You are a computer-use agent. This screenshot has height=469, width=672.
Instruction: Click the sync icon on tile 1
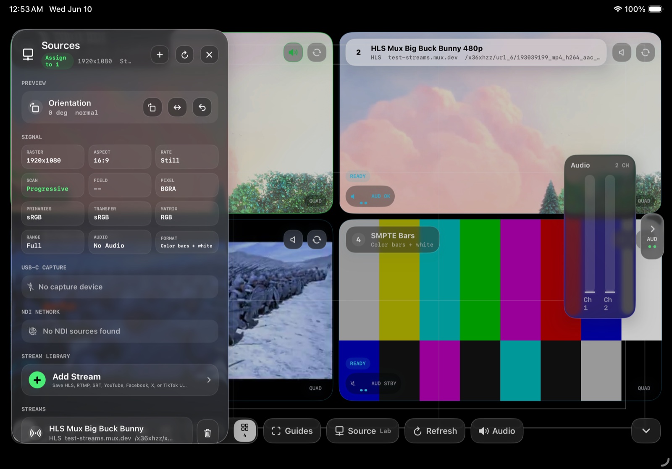click(x=317, y=52)
